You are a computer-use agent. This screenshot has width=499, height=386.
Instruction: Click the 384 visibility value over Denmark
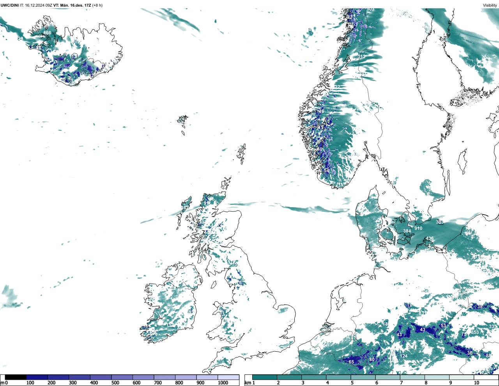point(407,231)
